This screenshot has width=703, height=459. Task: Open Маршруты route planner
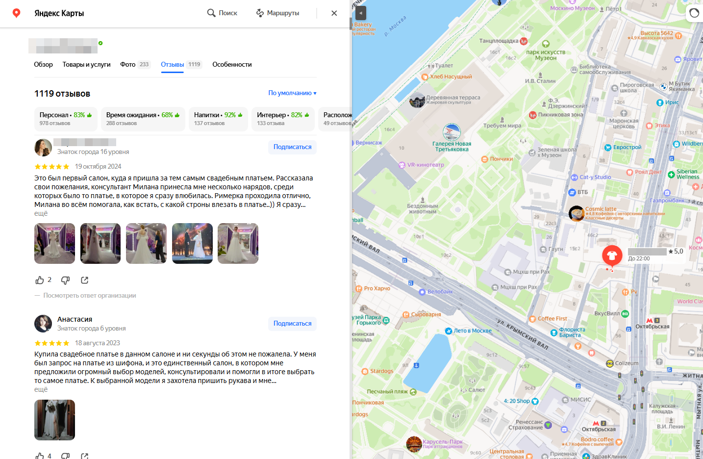[x=277, y=13]
